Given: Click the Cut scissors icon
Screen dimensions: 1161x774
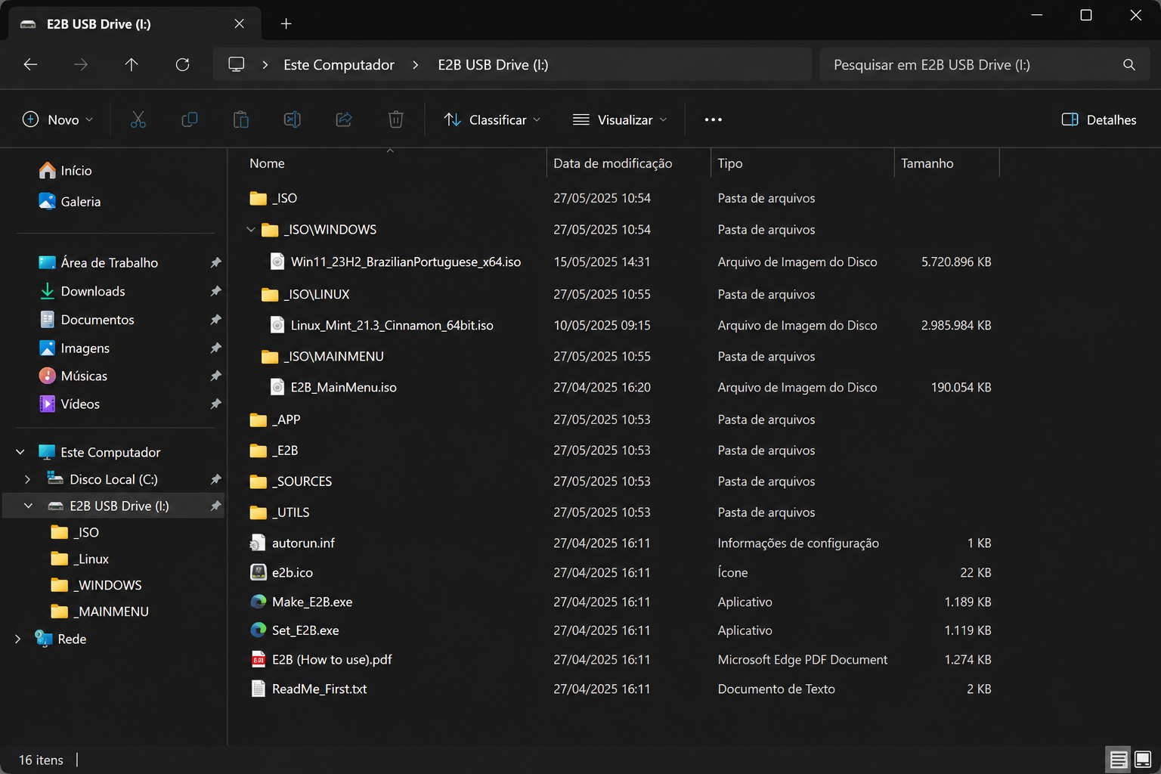Looking at the screenshot, I should tap(138, 119).
